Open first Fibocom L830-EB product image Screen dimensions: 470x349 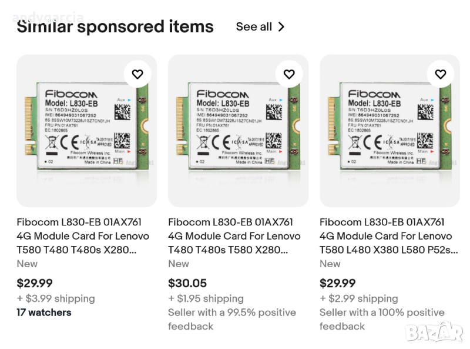(x=86, y=131)
